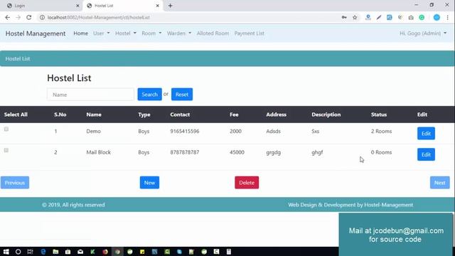Go to the Home nav link
The height and width of the screenshot is (256, 455).
click(x=80, y=33)
